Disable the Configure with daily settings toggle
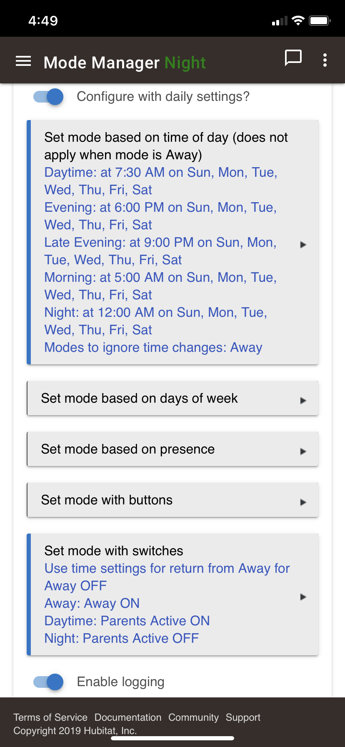 pos(49,97)
